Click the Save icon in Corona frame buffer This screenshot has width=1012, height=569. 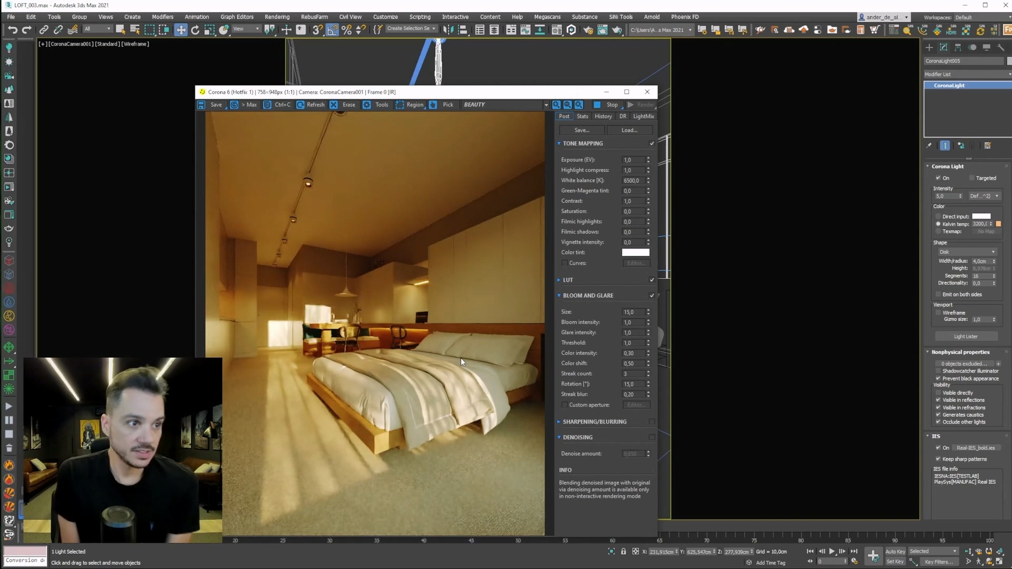pyautogui.click(x=201, y=105)
